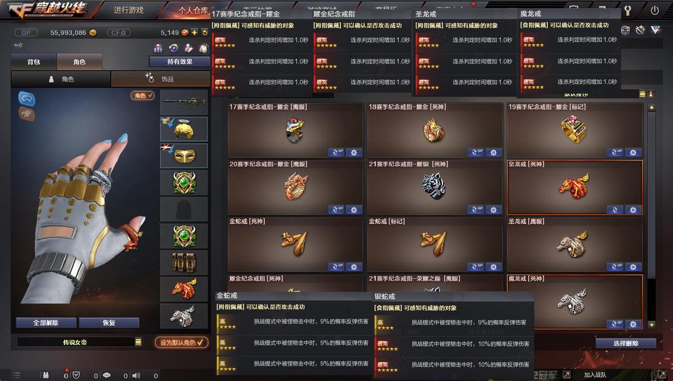Screen dimensions: 673x381
Task: Click the sort direction arrow above item grid
Action: click(651, 94)
